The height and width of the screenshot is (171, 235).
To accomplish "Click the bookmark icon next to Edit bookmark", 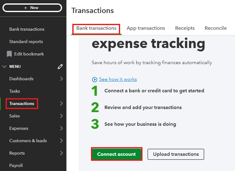I will click(x=9, y=54).
